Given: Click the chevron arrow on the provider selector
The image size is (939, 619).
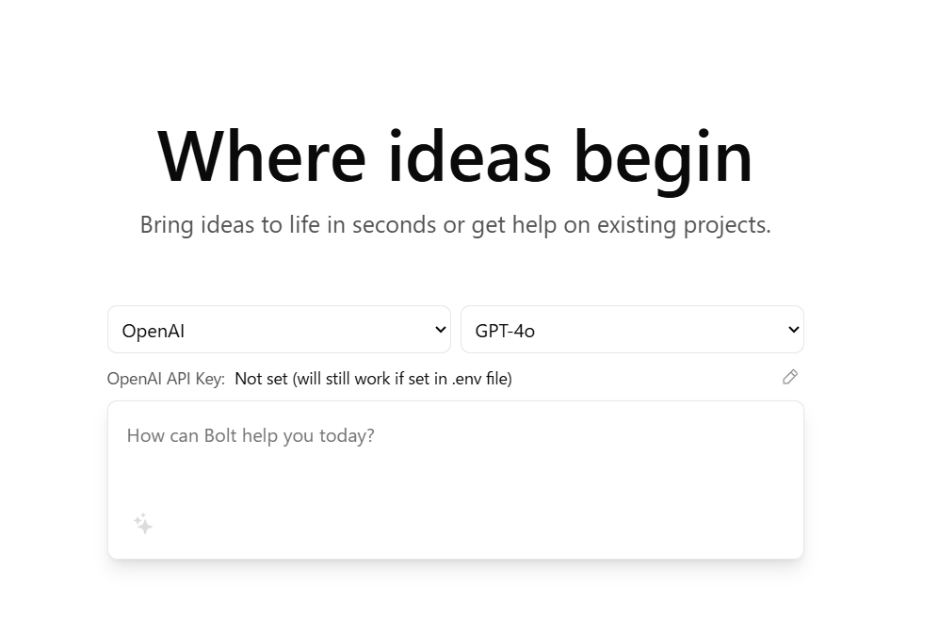Looking at the screenshot, I should (x=440, y=330).
